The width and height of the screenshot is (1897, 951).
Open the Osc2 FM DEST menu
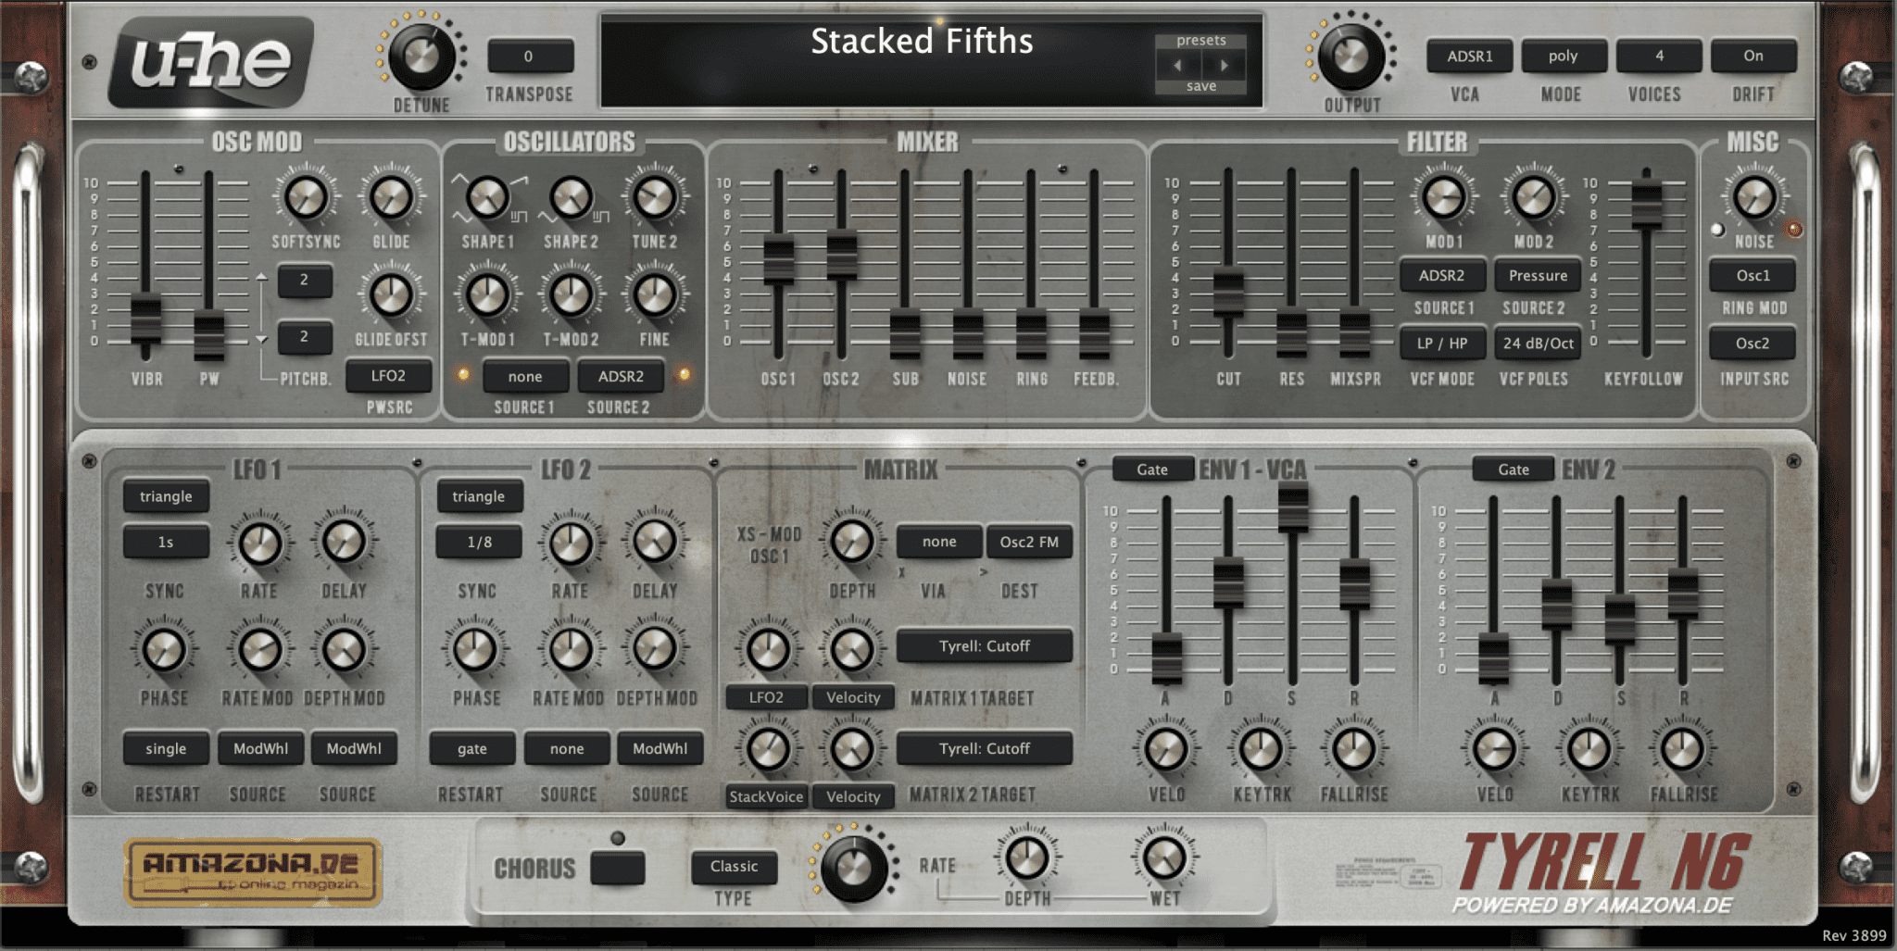click(x=1028, y=543)
